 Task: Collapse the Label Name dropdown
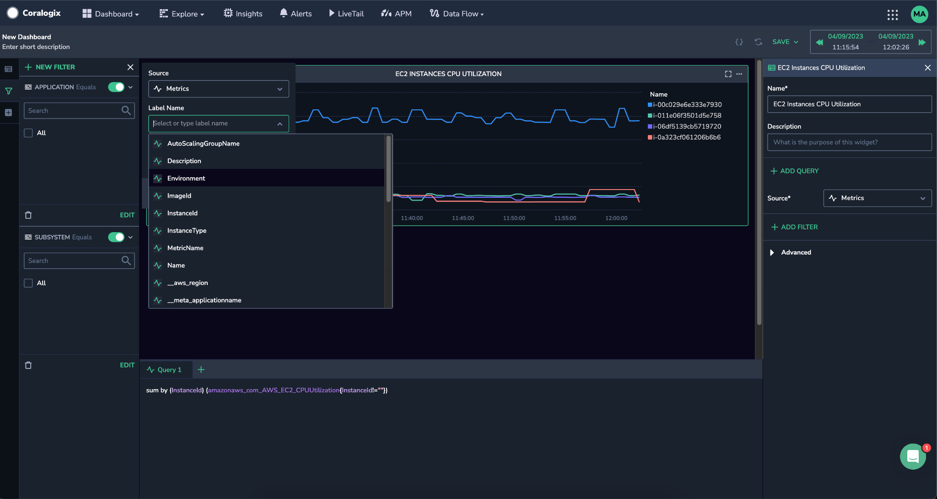point(280,124)
